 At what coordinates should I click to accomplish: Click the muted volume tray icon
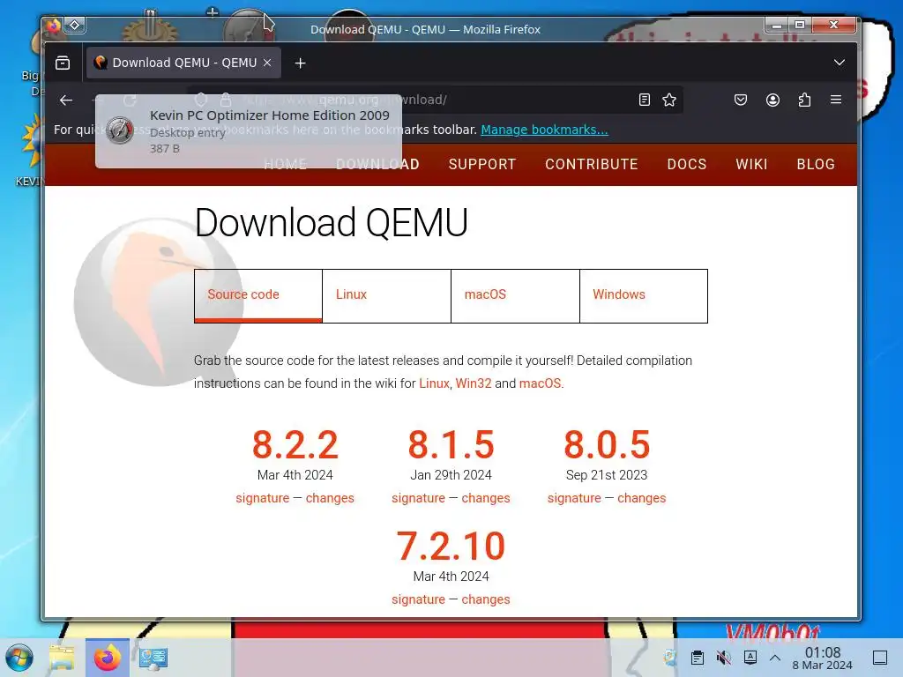(x=723, y=658)
